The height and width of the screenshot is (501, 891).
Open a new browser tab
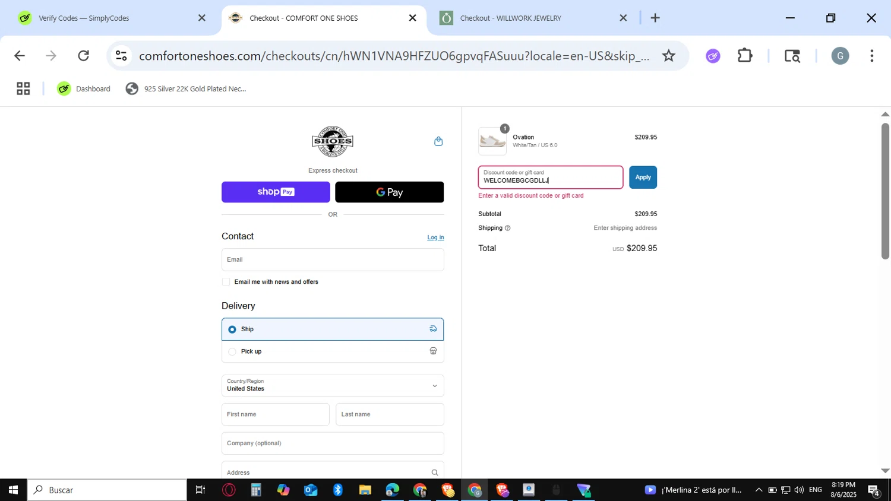coord(655,18)
